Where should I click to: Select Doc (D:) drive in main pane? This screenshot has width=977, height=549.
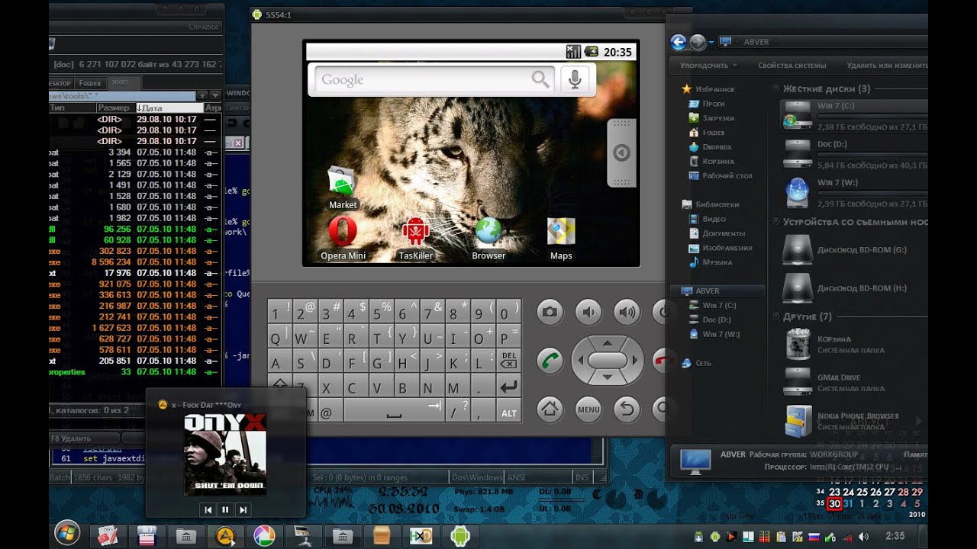click(x=855, y=155)
